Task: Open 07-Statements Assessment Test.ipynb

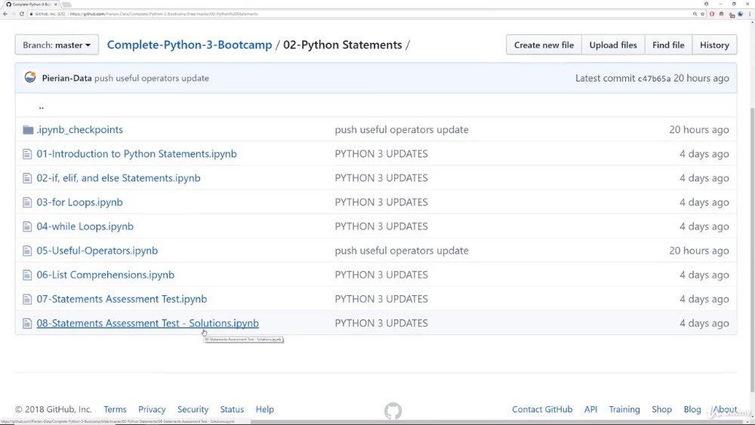Action: [122, 299]
